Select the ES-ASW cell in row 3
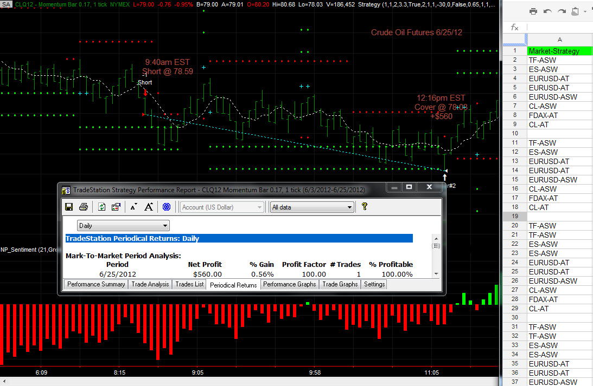This screenshot has width=593, height=386. [560, 69]
